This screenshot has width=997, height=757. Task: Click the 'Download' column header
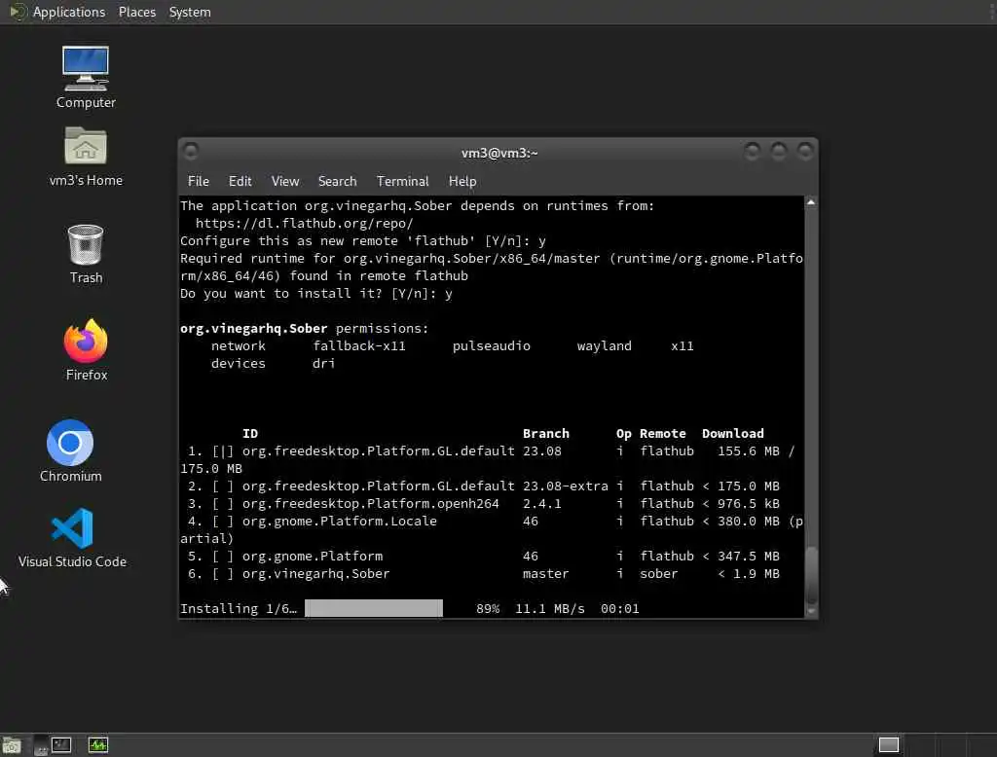(x=732, y=434)
